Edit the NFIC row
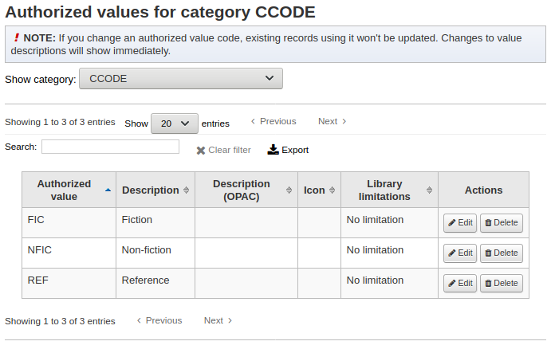Image resolution: width=551 pixels, height=353 pixels. [460, 253]
